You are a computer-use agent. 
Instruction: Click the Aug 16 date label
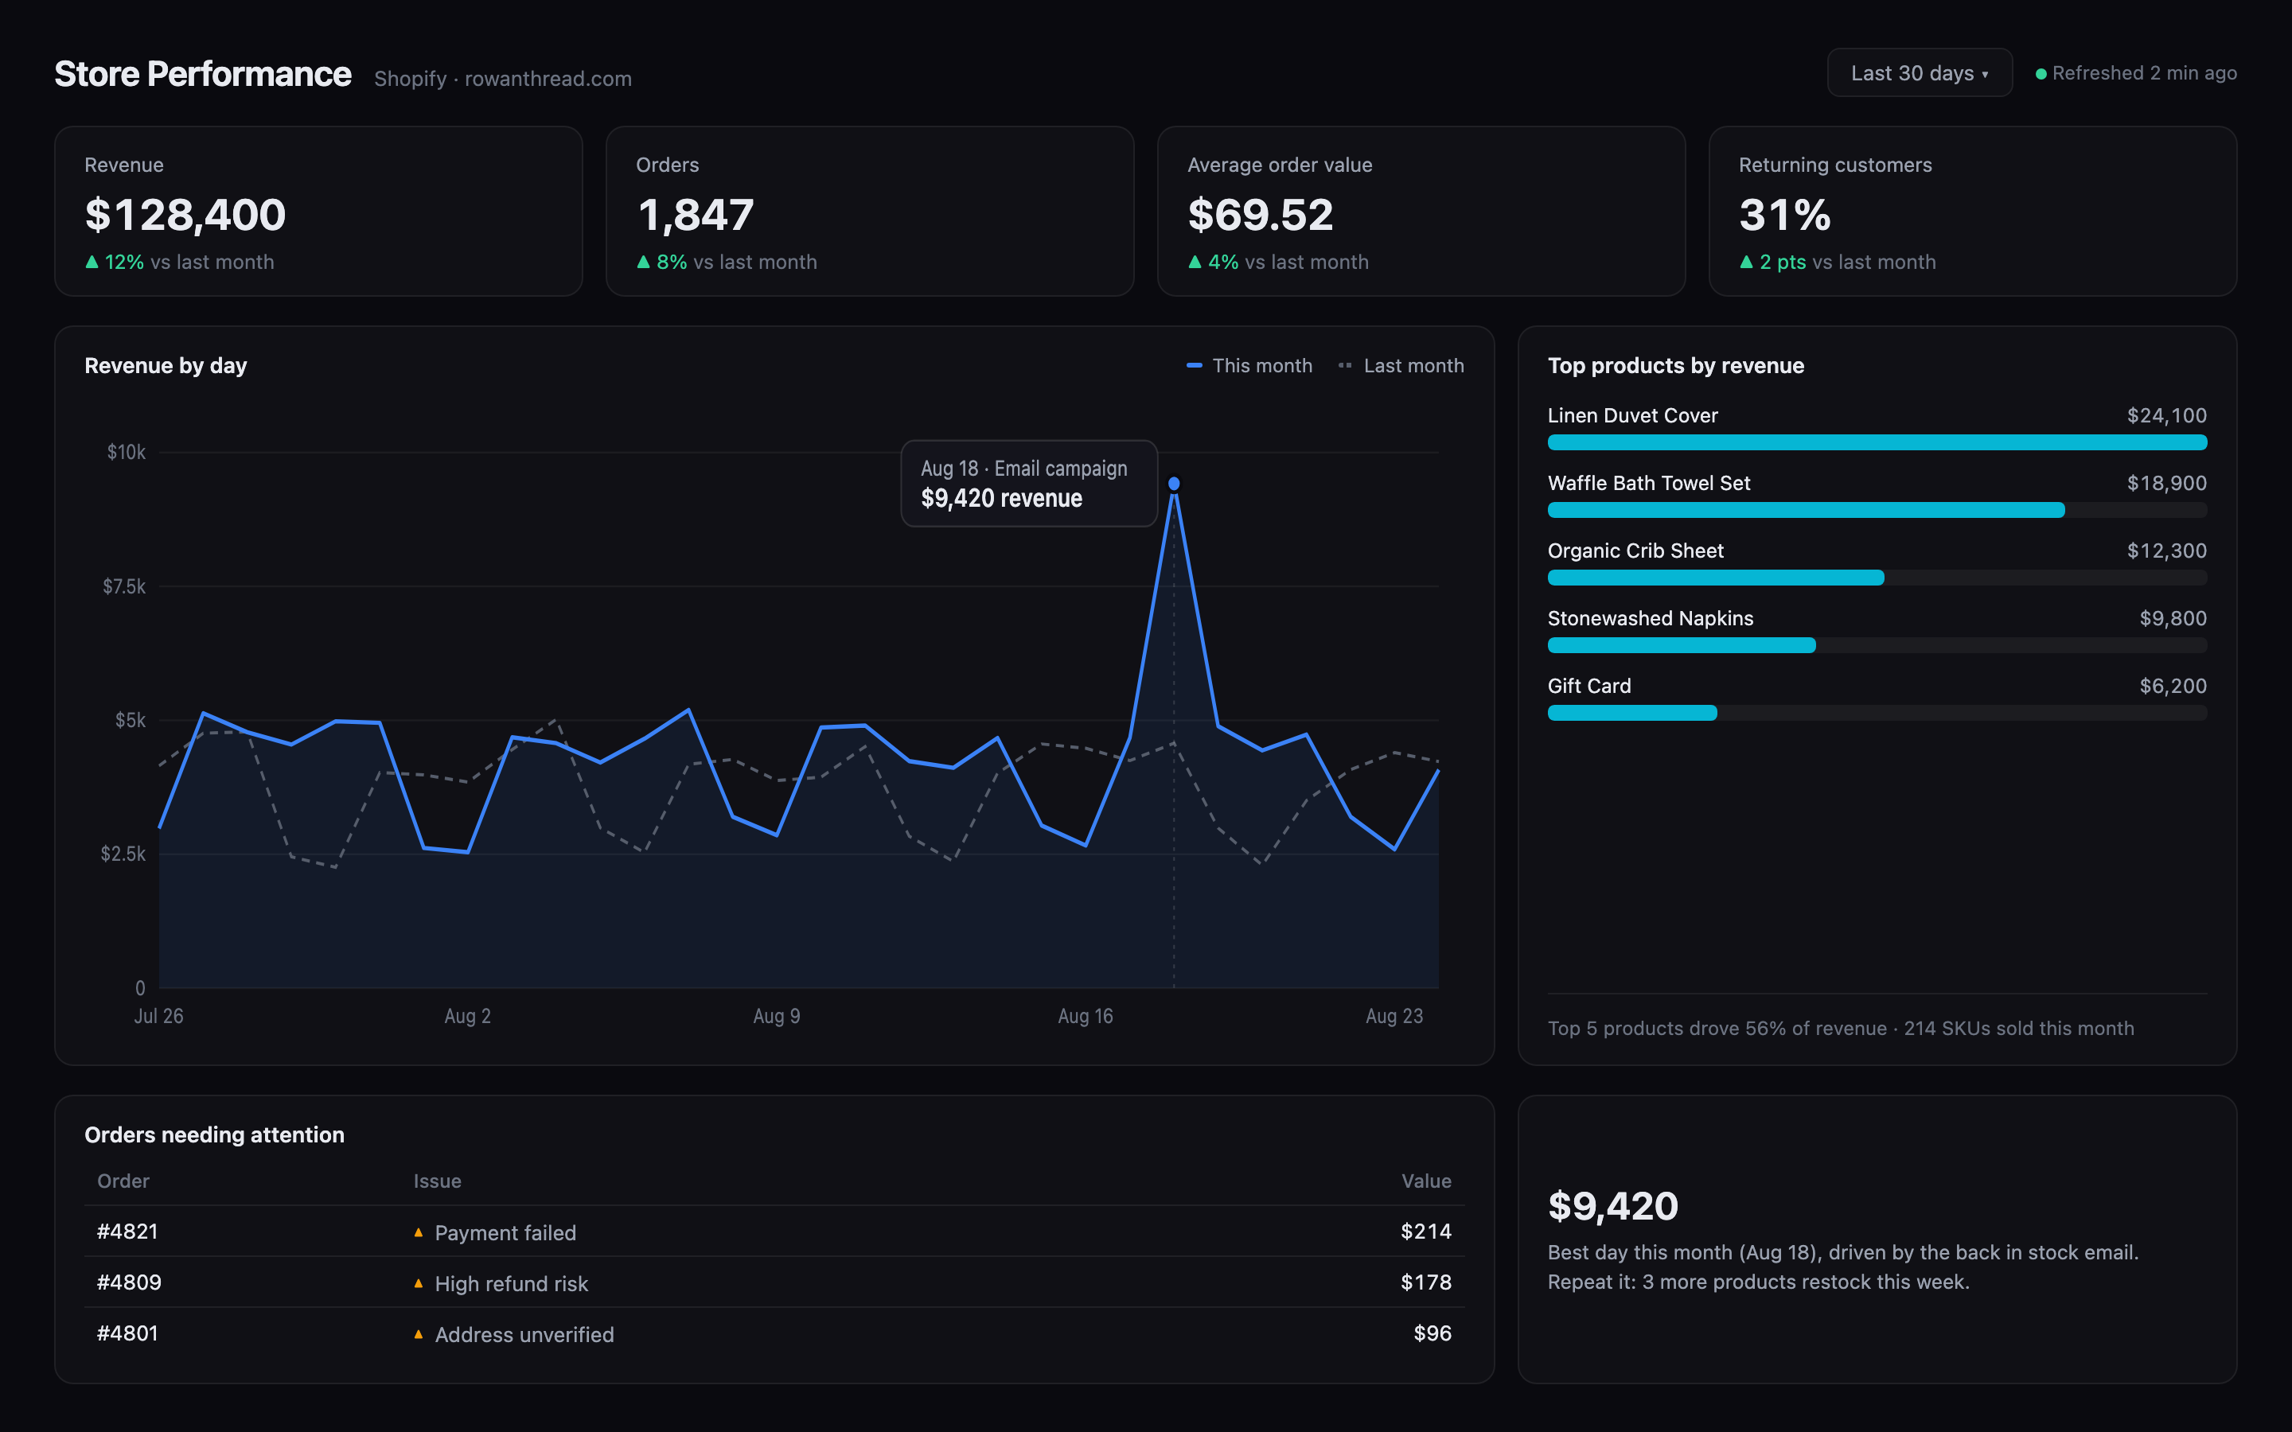(x=1086, y=1016)
